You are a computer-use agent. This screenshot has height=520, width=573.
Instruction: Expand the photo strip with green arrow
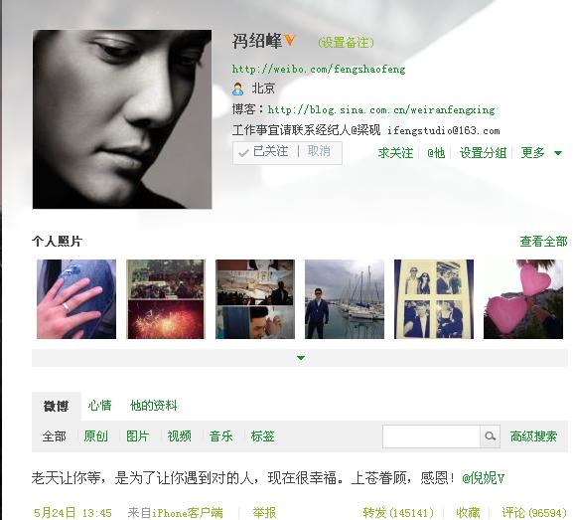tap(301, 358)
